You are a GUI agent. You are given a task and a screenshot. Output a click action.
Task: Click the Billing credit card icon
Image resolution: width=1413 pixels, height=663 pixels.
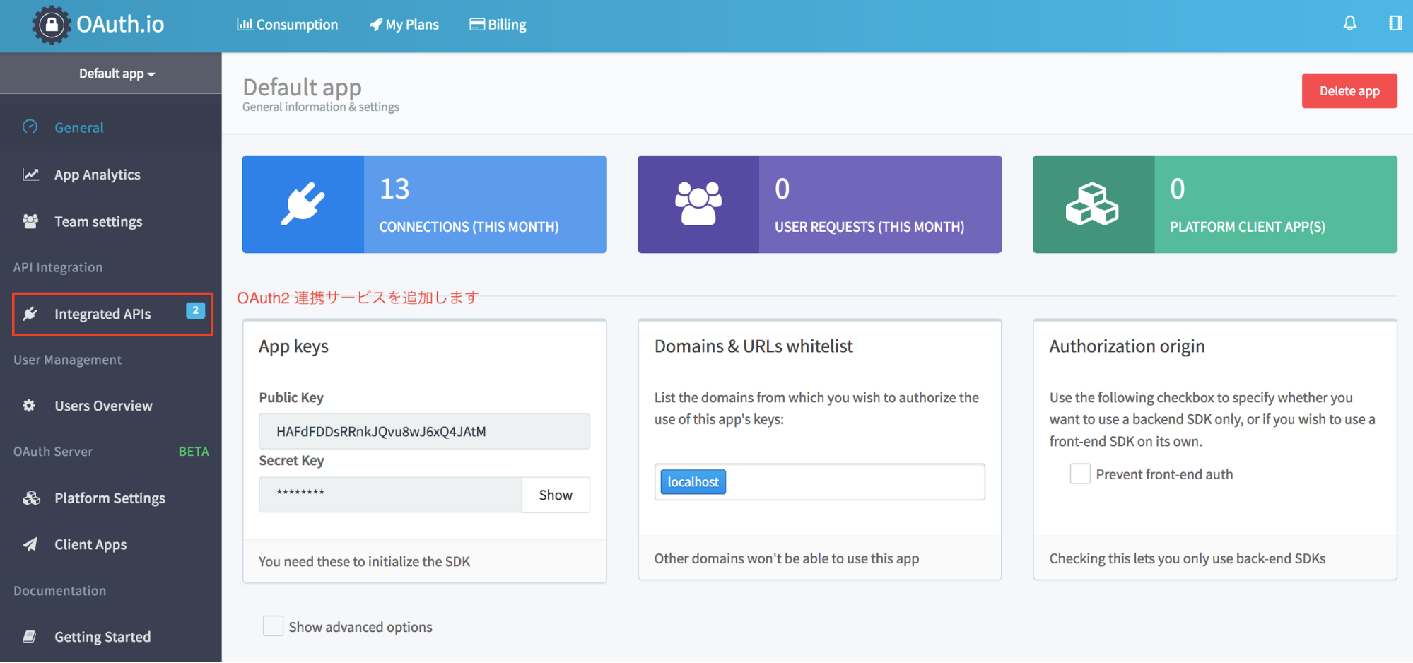pos(477,25)
